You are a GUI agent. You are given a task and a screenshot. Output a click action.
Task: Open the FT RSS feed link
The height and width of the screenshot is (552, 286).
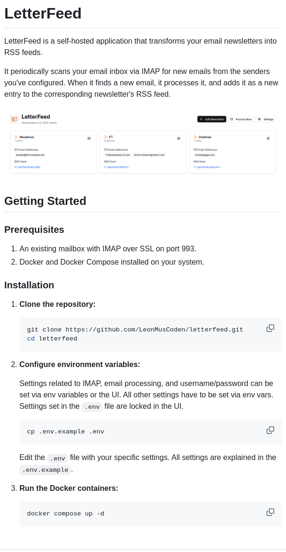tap(117, 167)
